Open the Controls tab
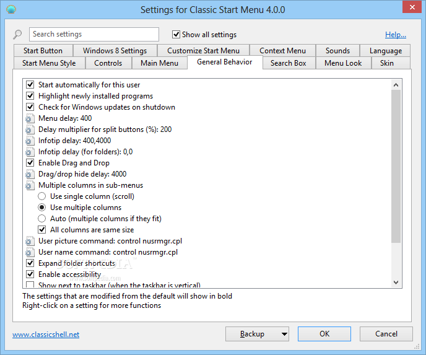This screenshot has height=355, width=426. coord(108,63)
